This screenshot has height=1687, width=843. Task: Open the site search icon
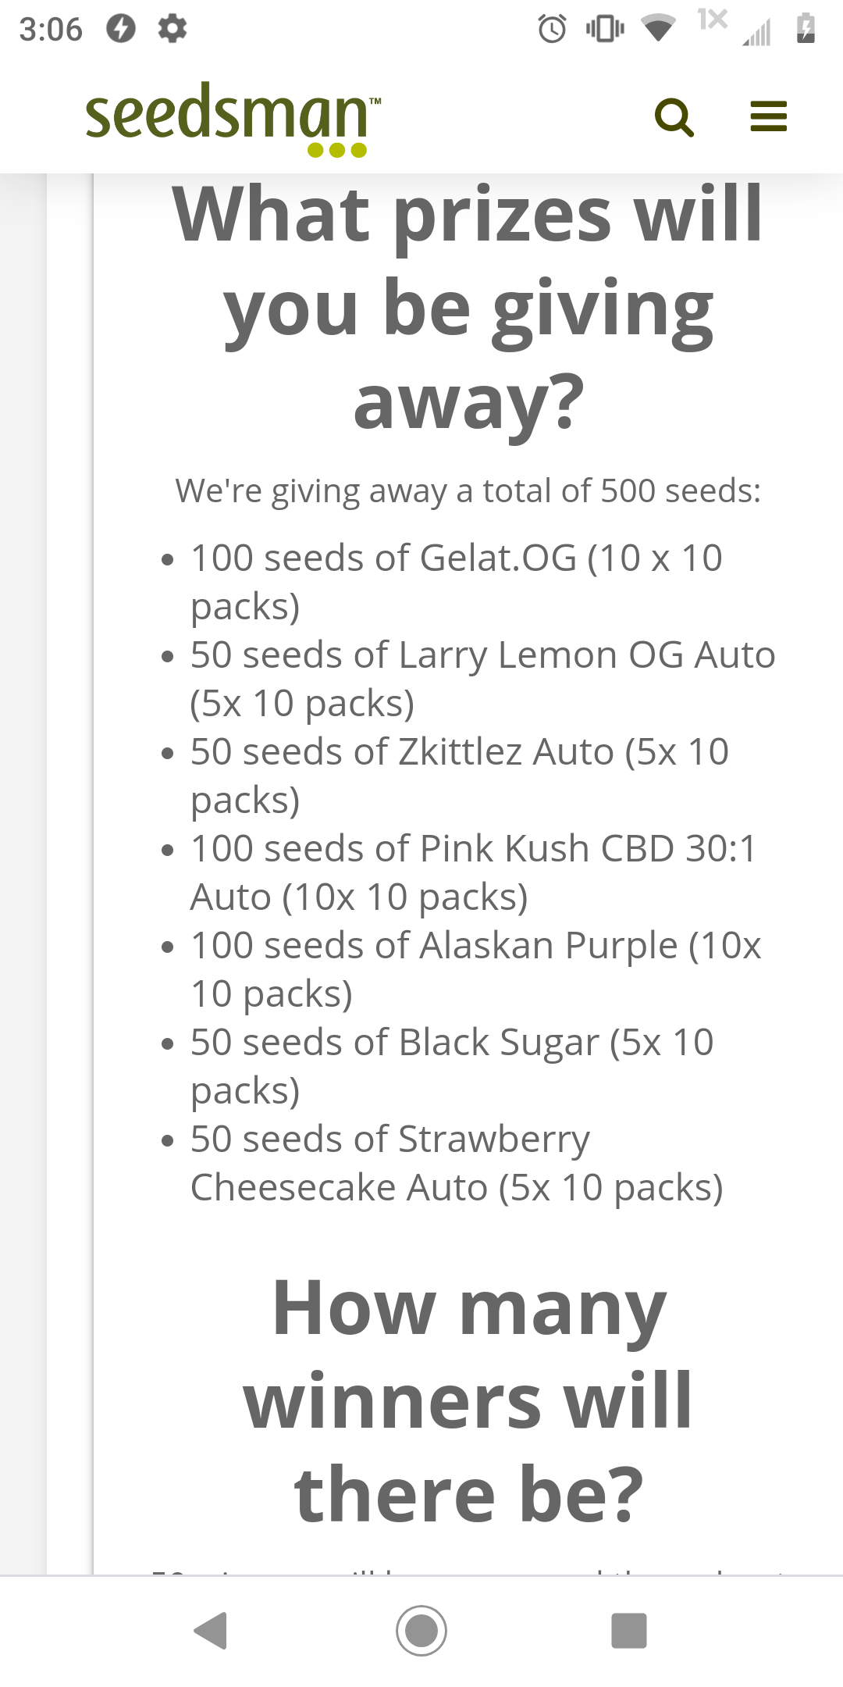[674, 118]
